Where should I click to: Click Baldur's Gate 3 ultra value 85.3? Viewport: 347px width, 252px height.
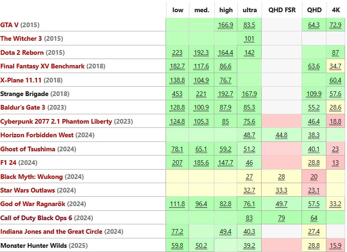coord(249,108)
